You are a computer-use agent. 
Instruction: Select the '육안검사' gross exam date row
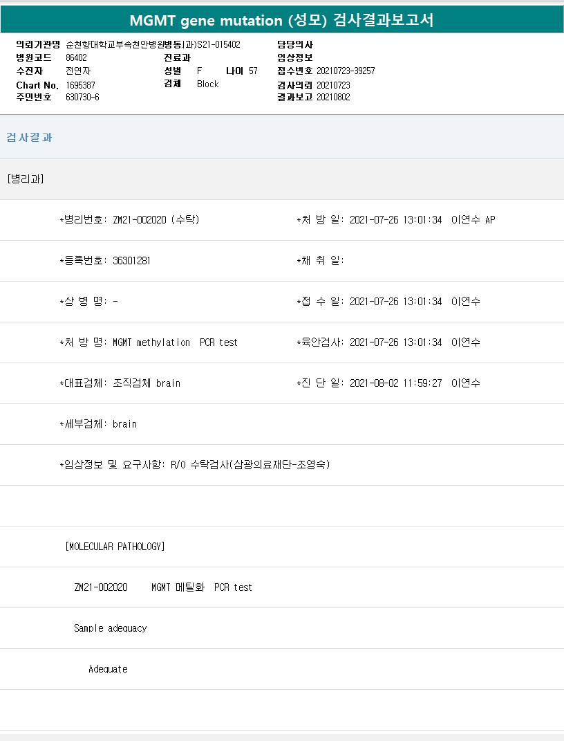(388, 342)
